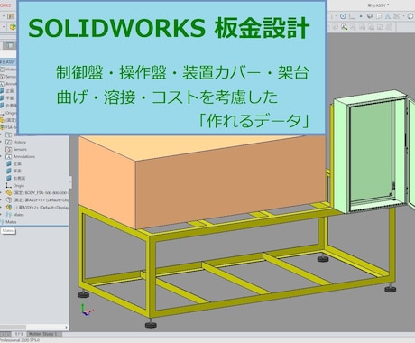Click the Professional 2020 SP5.0 status text
Image resolution: width=415 pixels, height=343 pixels.
20,340
